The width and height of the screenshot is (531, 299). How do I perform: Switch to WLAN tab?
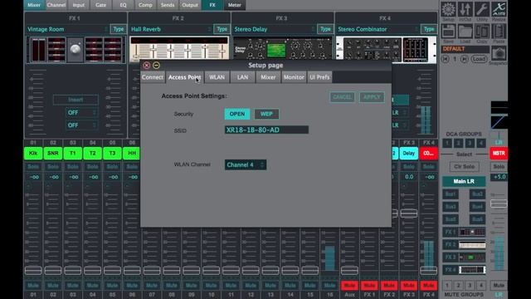coord(217,77)
